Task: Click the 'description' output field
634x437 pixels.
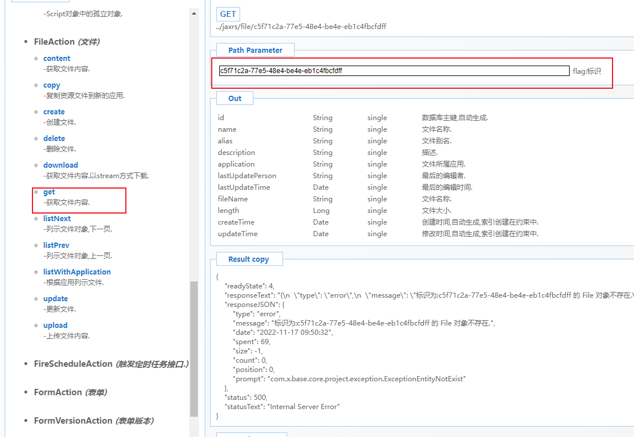Action: pos(236,153)
